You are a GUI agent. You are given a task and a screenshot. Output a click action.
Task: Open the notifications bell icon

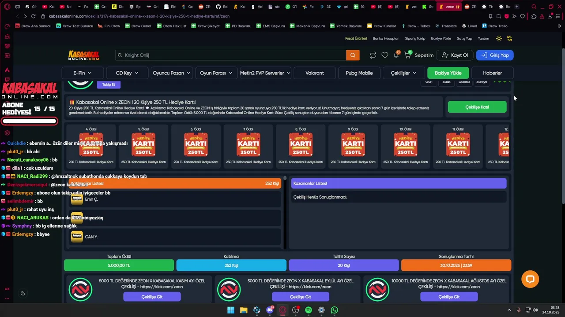[x=396, y=55]
